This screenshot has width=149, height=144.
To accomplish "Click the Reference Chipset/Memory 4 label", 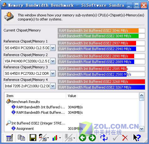I will tap(26, 80).
